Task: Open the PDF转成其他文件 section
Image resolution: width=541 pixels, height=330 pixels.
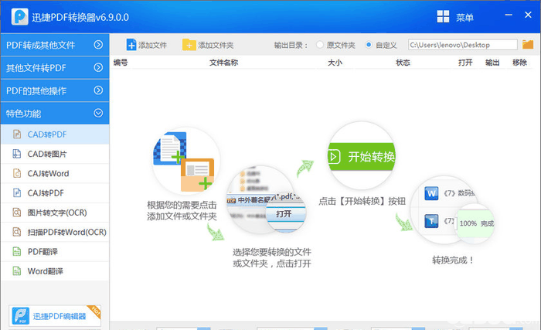Action: pos(55,45)
